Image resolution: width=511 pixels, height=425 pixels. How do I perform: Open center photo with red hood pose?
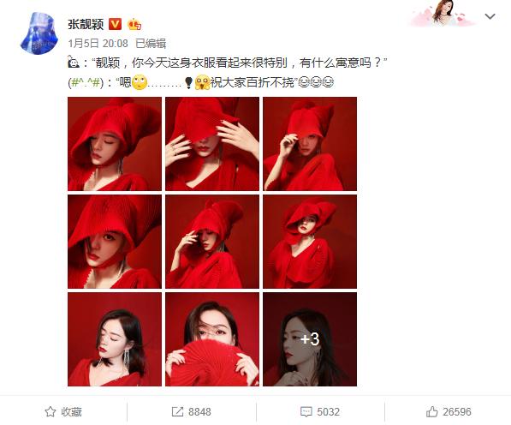[212, 242]
